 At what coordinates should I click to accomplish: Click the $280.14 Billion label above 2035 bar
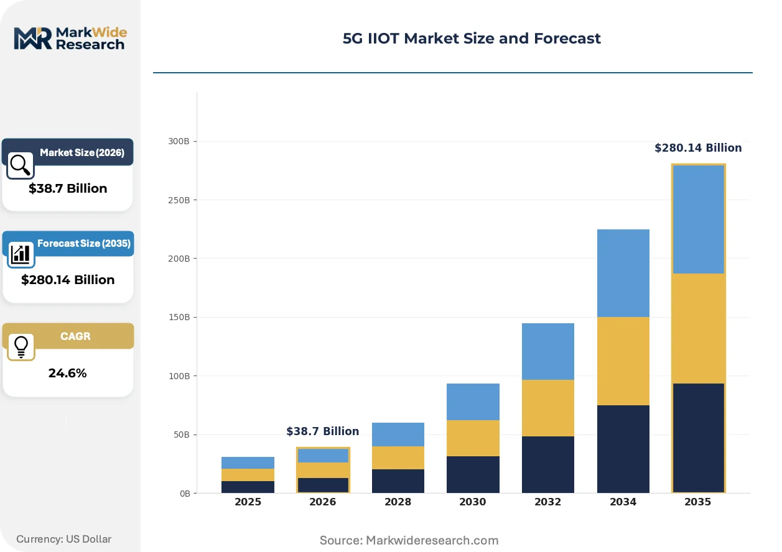coord(698,148)
